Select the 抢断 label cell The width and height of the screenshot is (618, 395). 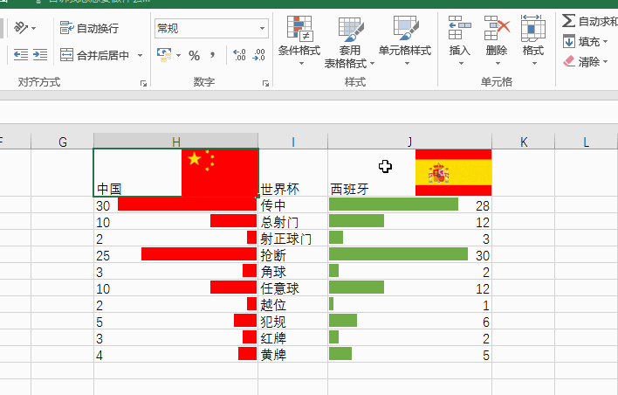(292, 255)
